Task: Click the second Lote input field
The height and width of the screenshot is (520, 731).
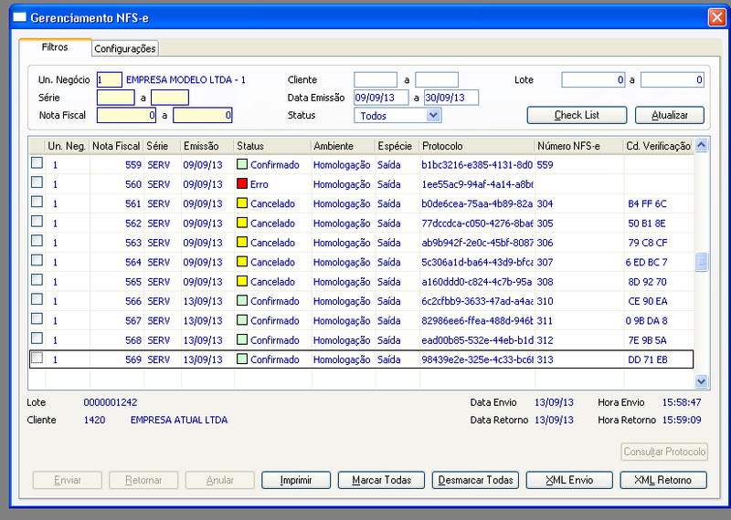Action: pyautogui.click(x=673, y=79)
